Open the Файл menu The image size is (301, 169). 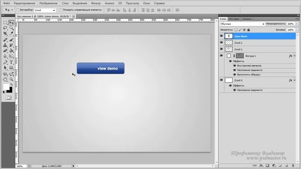[x=7, y=3]
